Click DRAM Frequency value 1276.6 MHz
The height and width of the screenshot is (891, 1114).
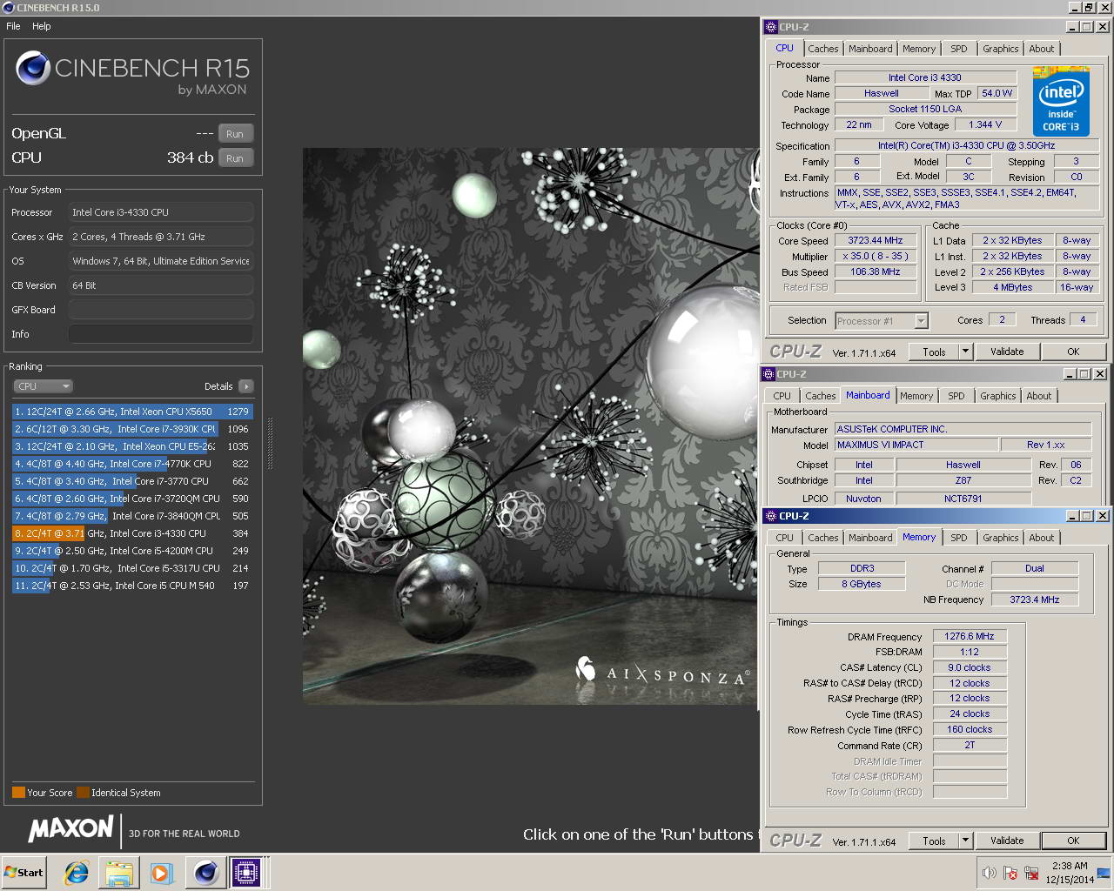tap(970, 636)
